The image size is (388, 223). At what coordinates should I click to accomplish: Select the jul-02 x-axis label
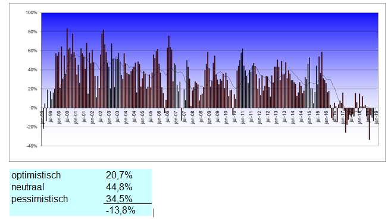[x=101, y=117]
